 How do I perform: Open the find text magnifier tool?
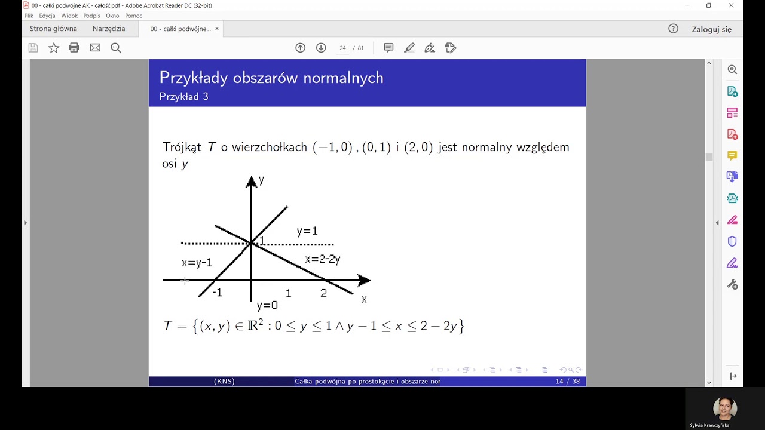[x=116, y=48]
